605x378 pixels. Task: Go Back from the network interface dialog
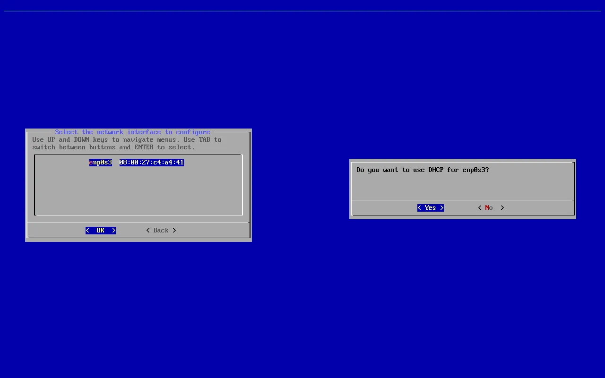[x=161, y=231]
